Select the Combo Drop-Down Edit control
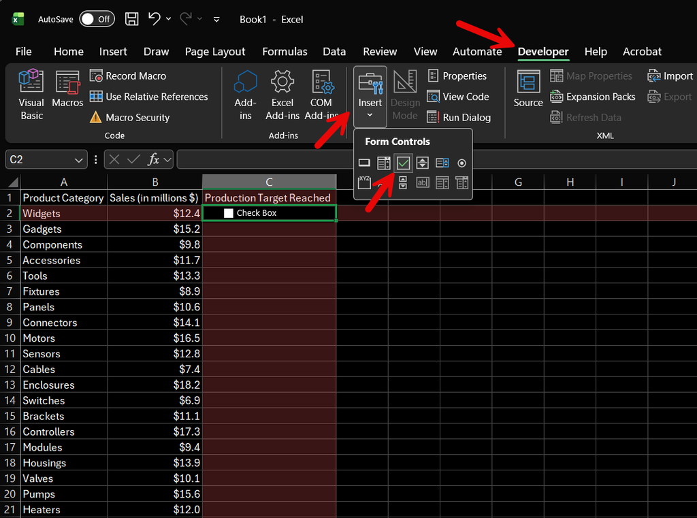The image size is (697, 518). tap(462, 182)
